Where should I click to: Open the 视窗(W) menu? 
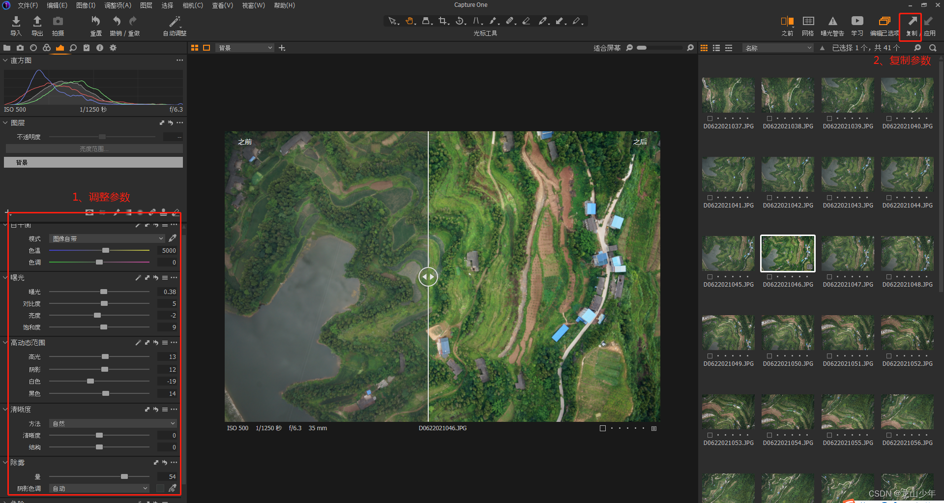(254, 5)
